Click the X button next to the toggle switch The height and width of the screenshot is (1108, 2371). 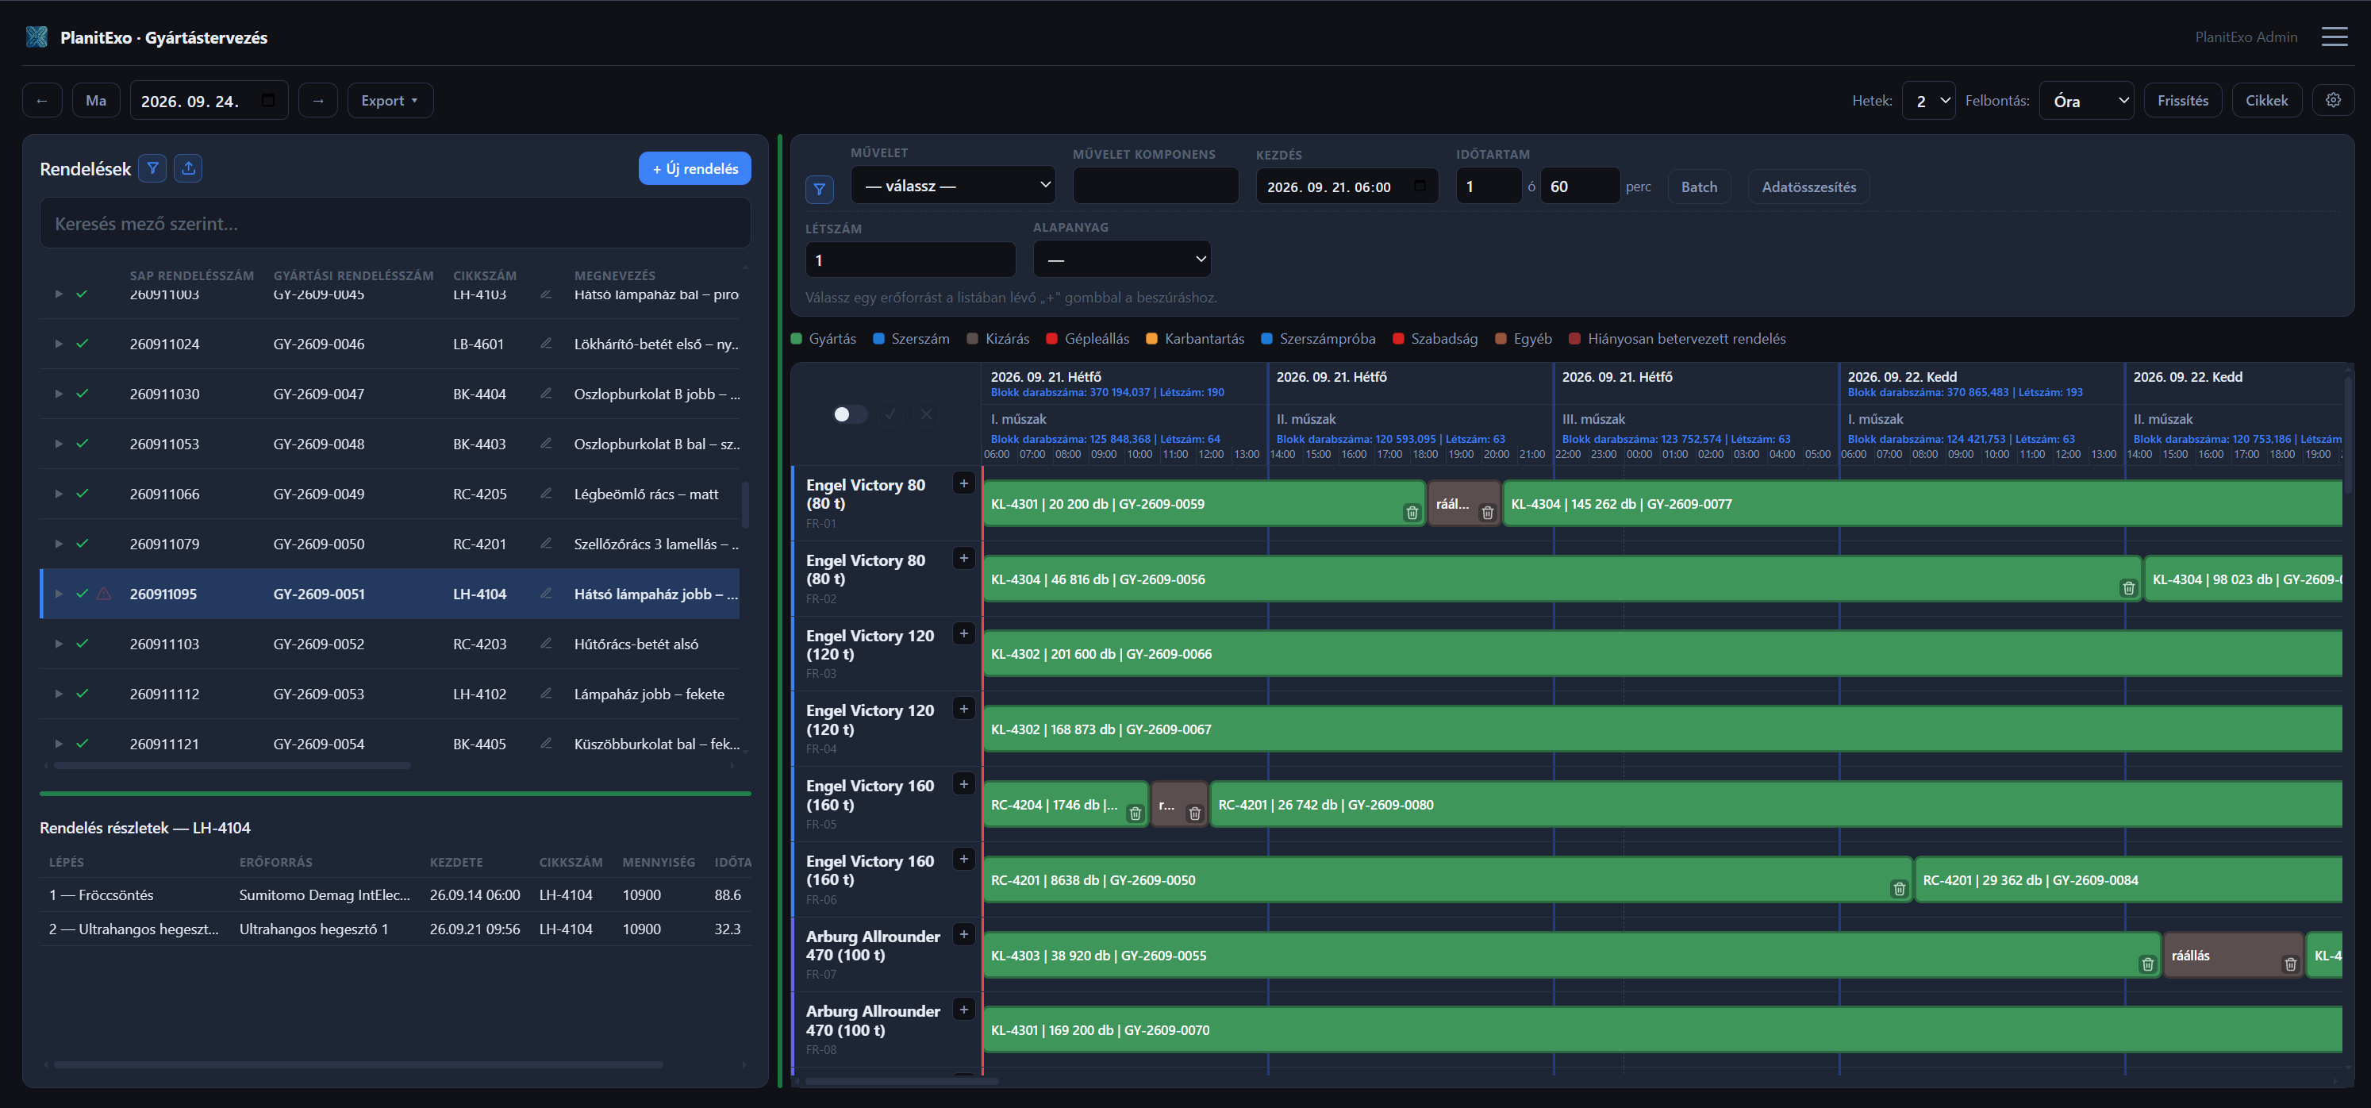(926, 414)
